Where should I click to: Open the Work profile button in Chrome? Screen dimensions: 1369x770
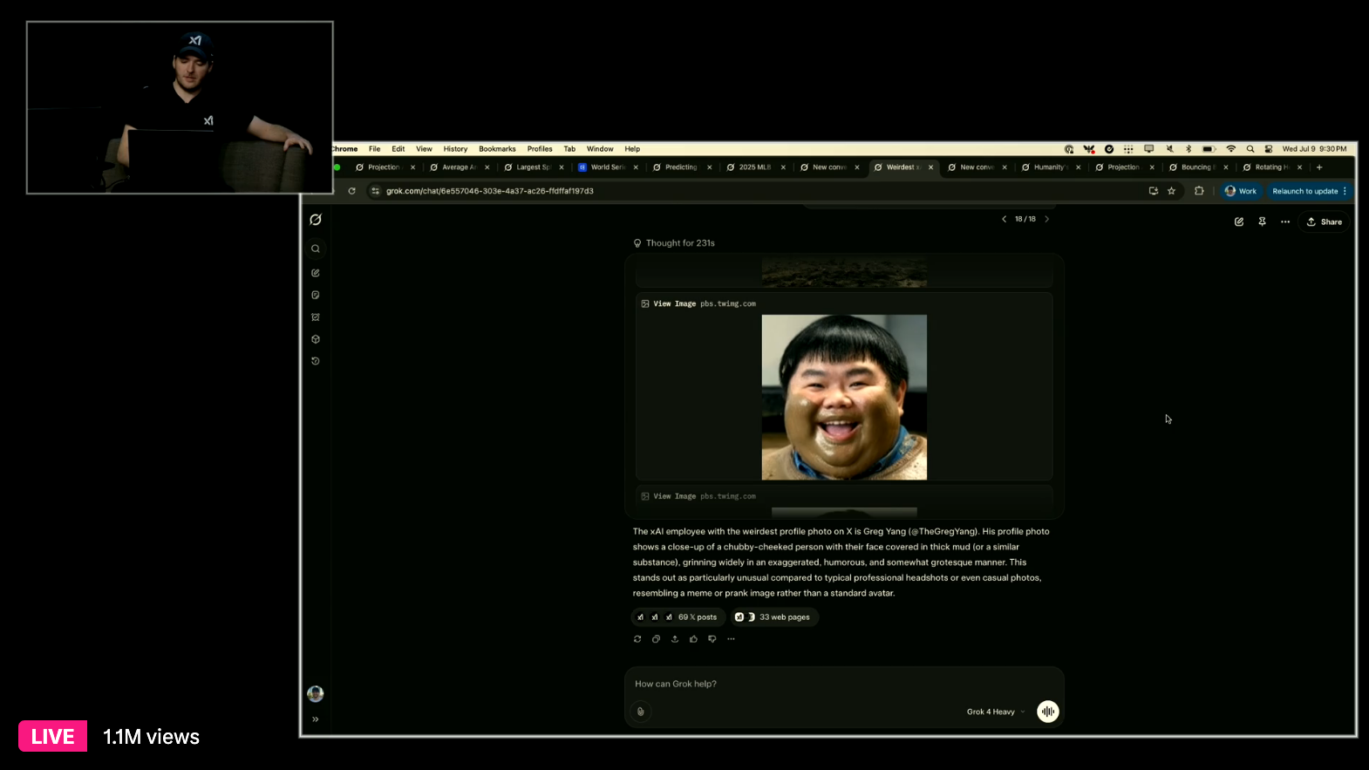click(1241, 191)
